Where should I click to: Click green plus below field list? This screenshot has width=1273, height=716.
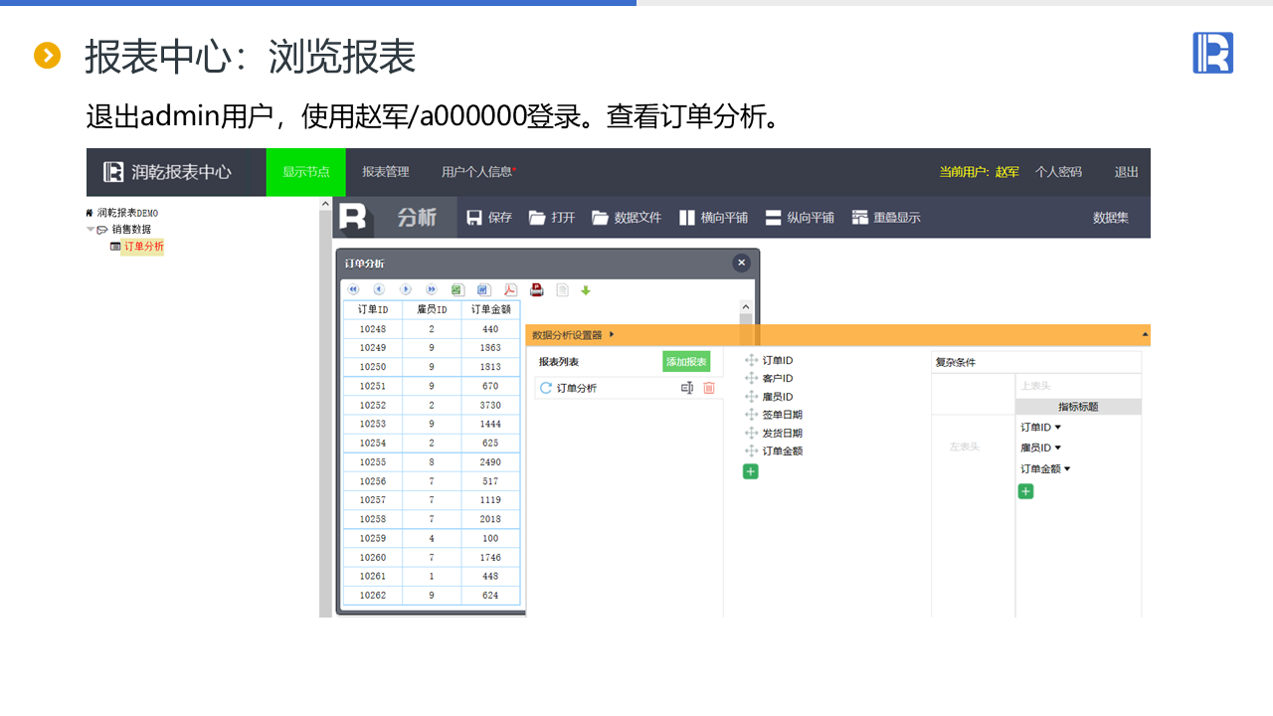pyautogui.click(x=751, y=471)
